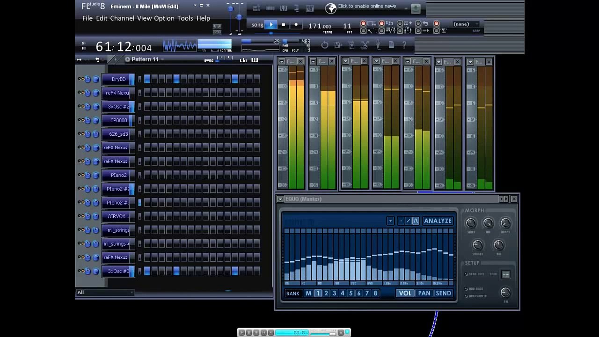The height and width of the screenshot is (337, 599).
Task: Select bank 5 in EQUO
Action: [x=351, y=293]
